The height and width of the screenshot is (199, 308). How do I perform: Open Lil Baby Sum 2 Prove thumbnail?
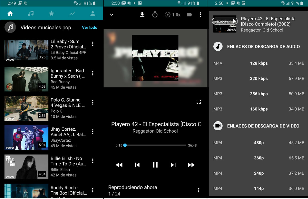pos(26,50)
